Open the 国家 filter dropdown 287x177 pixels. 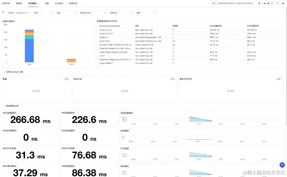(146, 13)
